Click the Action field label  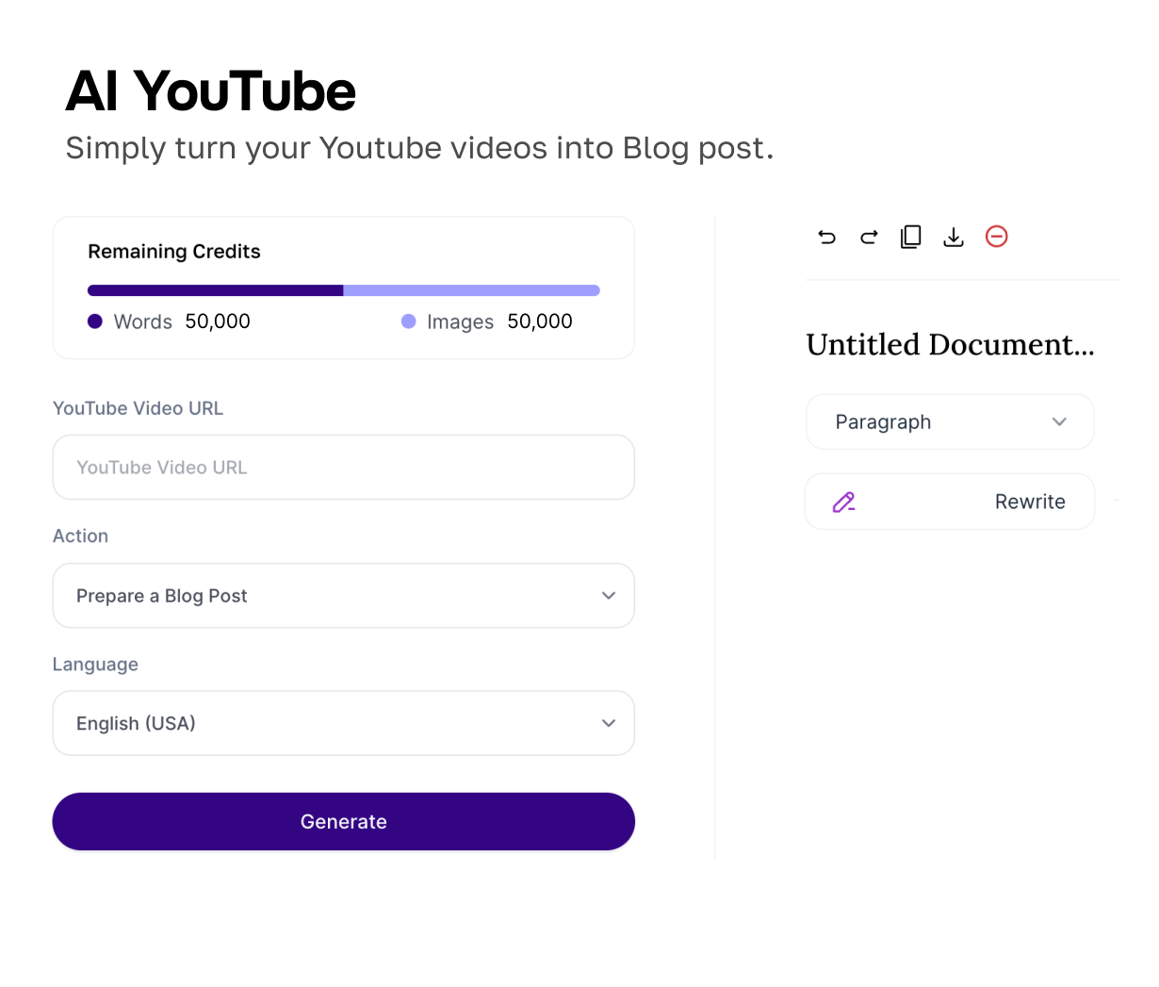point(80,535)
